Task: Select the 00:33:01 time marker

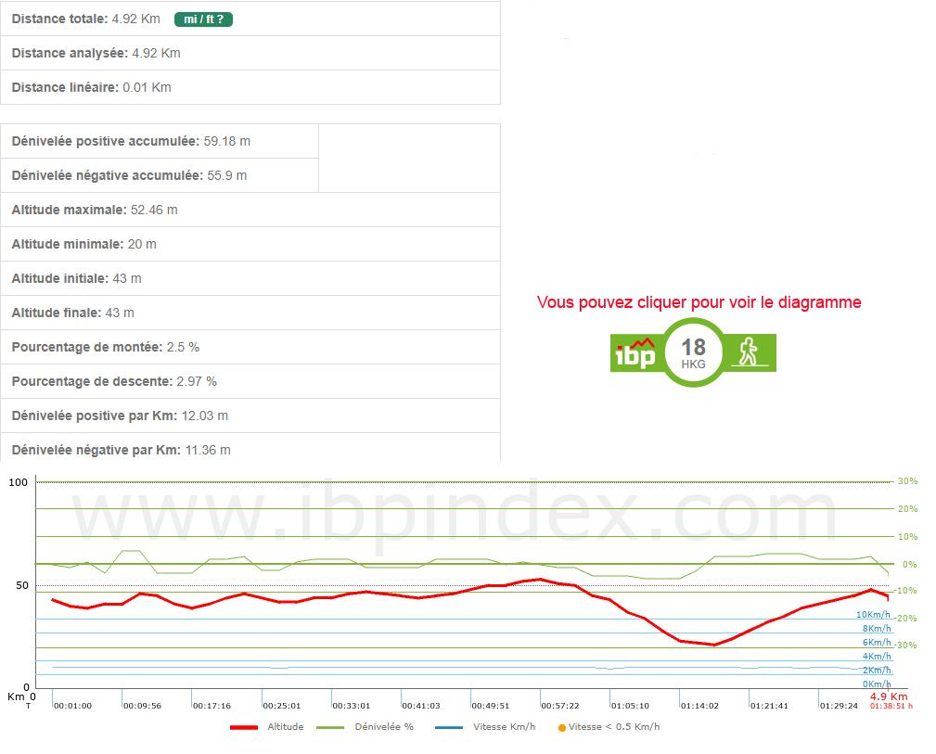Action: tap(351, 706)
